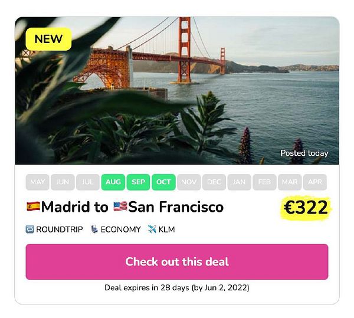Select the OCT month chip
This screenshot has width=354, height=318.
(163, 182)
